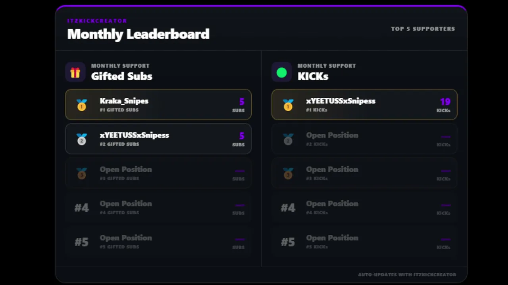Click the gold medal in KICKs column
508x285 pixels.
click(288, 105)
